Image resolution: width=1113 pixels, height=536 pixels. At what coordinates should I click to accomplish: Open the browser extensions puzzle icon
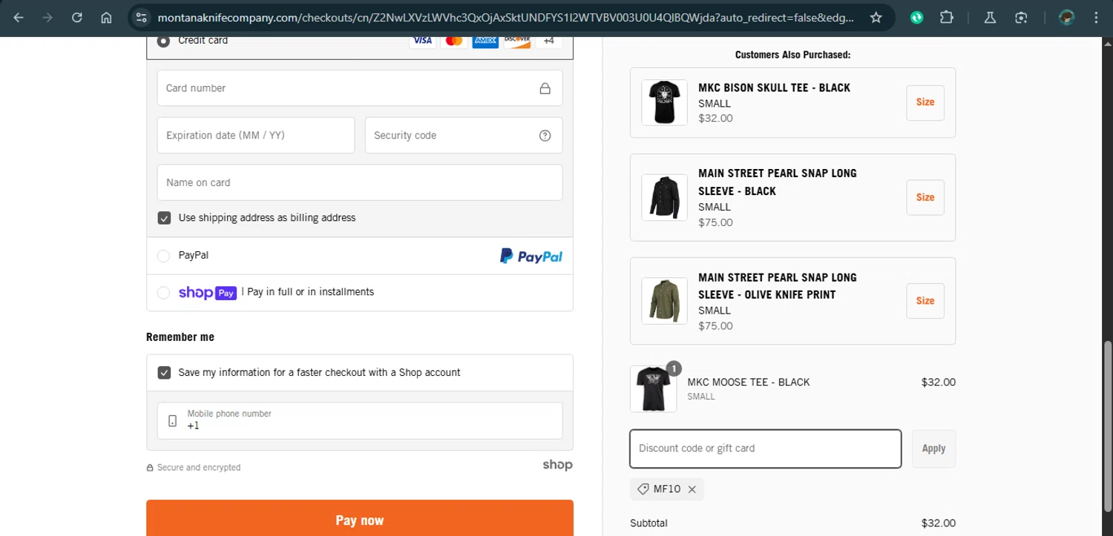[x=946, y=18]
